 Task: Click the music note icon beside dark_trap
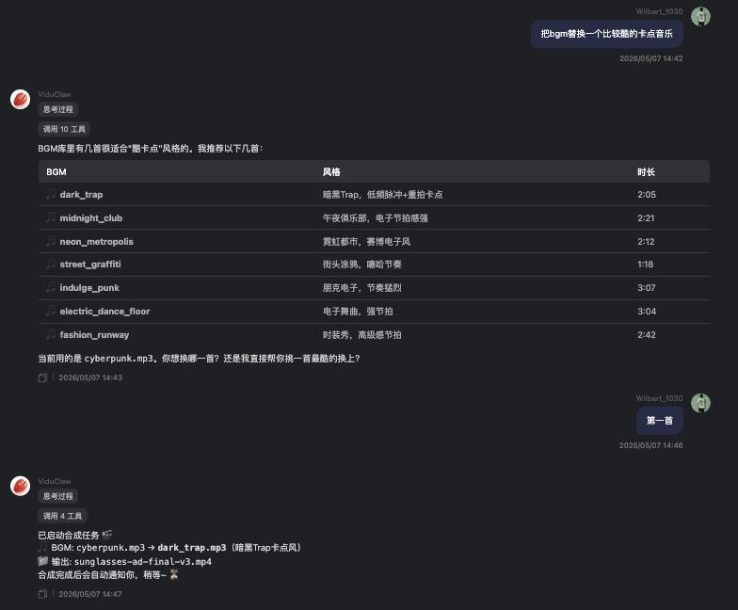click(51, 194)
